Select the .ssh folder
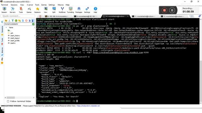 click(x=10, y=33)
